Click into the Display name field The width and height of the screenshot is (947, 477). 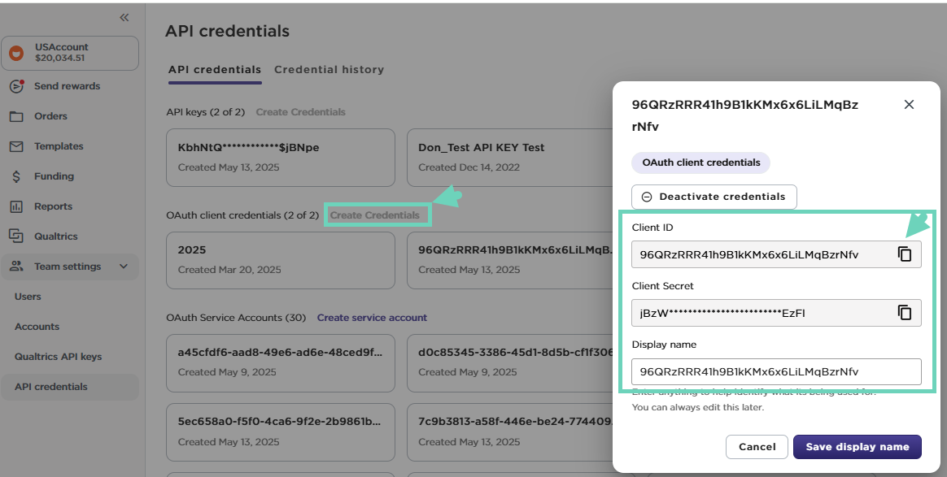[x=776, y=372]
